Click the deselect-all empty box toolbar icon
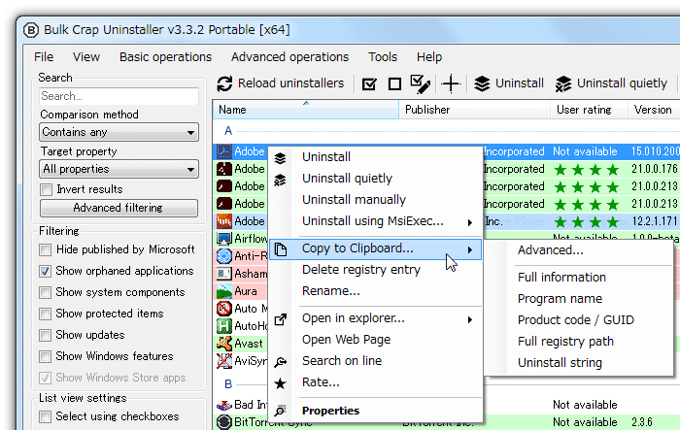Screen dimensions: 680x430 point(394,83)
